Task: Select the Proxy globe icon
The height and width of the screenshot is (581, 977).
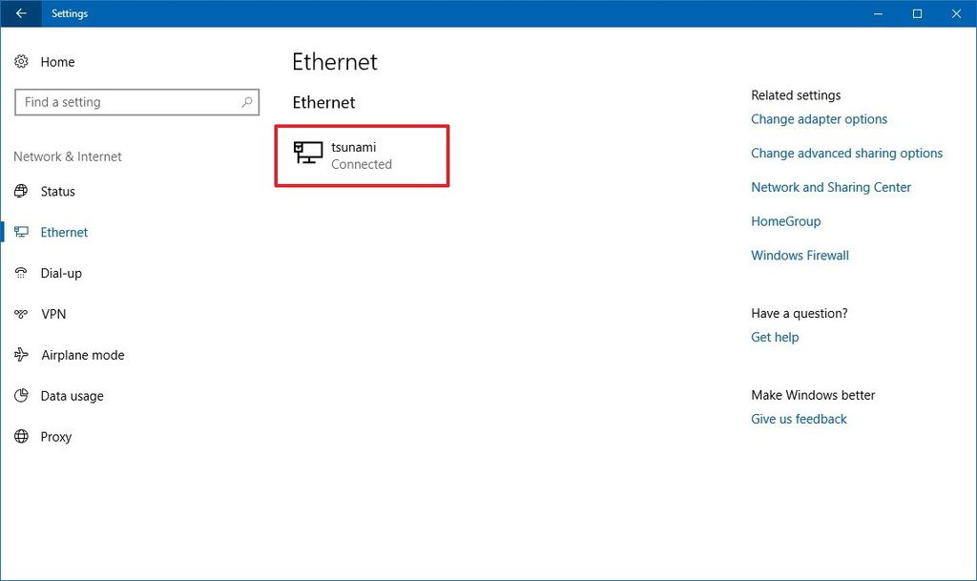Action: tap(21, 436)
